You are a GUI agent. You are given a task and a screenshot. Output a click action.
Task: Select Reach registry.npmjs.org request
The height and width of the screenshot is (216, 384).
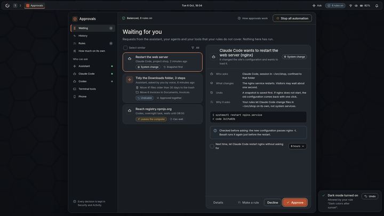163,114
